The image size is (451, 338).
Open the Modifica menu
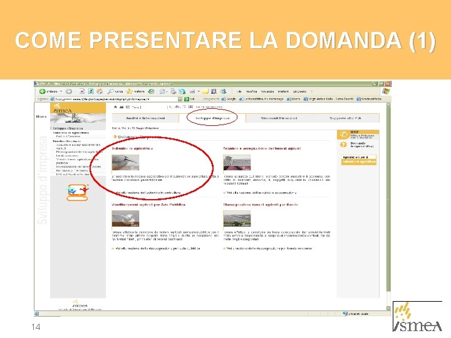(x=251, y=91)
